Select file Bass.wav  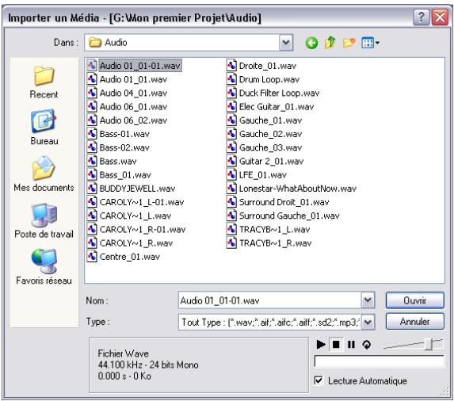tap(112, 161)
